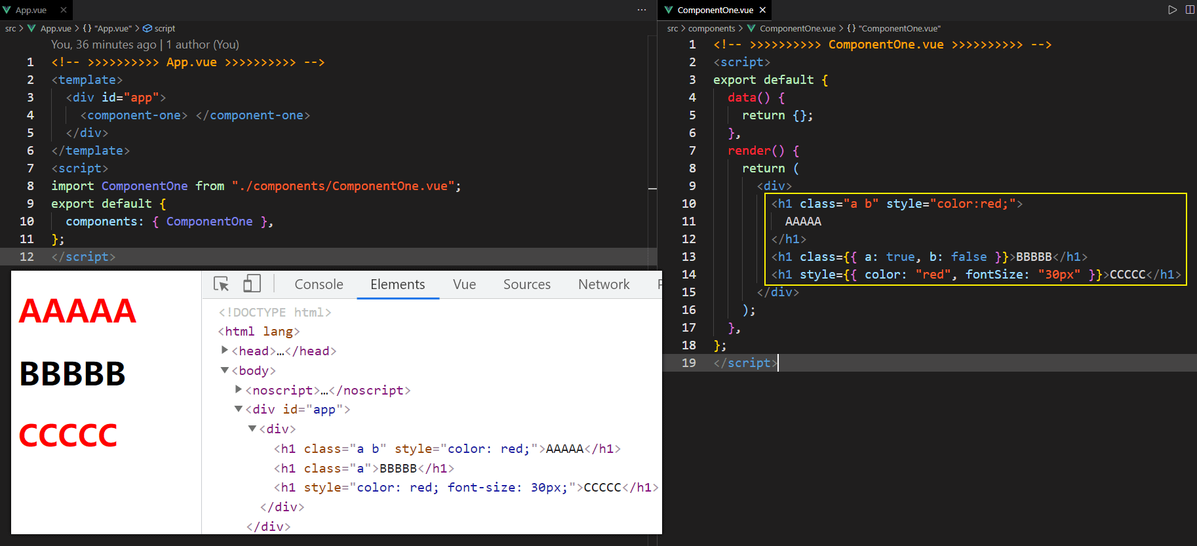
Task: Click the "App.vue" braces breadcrumb
Action: 107,28
